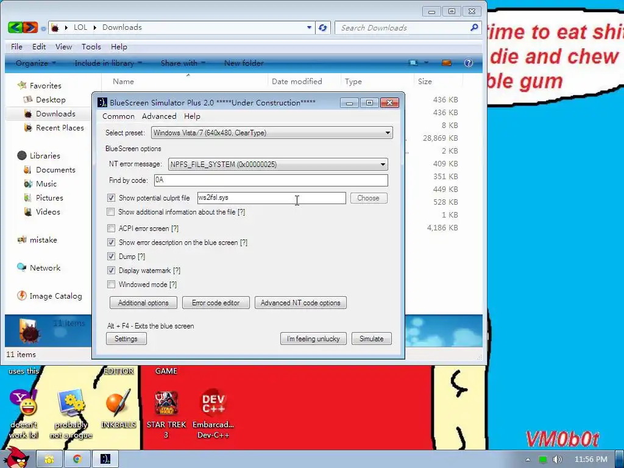The height and width of the screenshot is (468, 624).
Task: Toggle the preview pane icon in Explorer toolbar
Action: (x=447, y=63)
